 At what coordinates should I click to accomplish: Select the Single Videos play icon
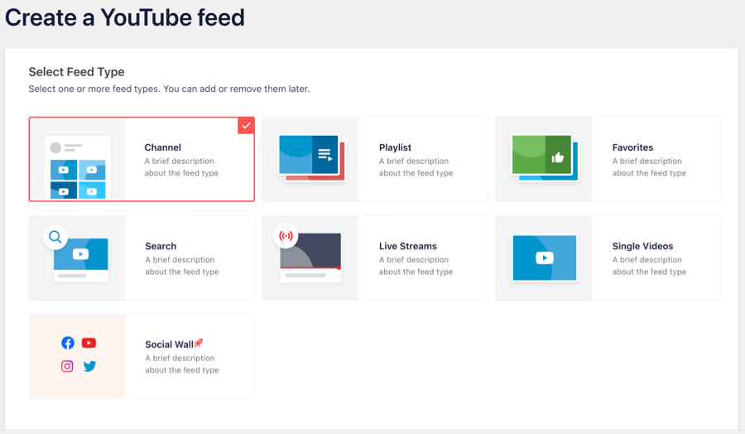click(544, 258)
